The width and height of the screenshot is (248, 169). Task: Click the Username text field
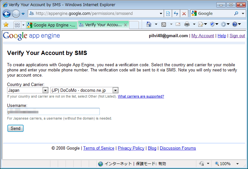point(53,111)
